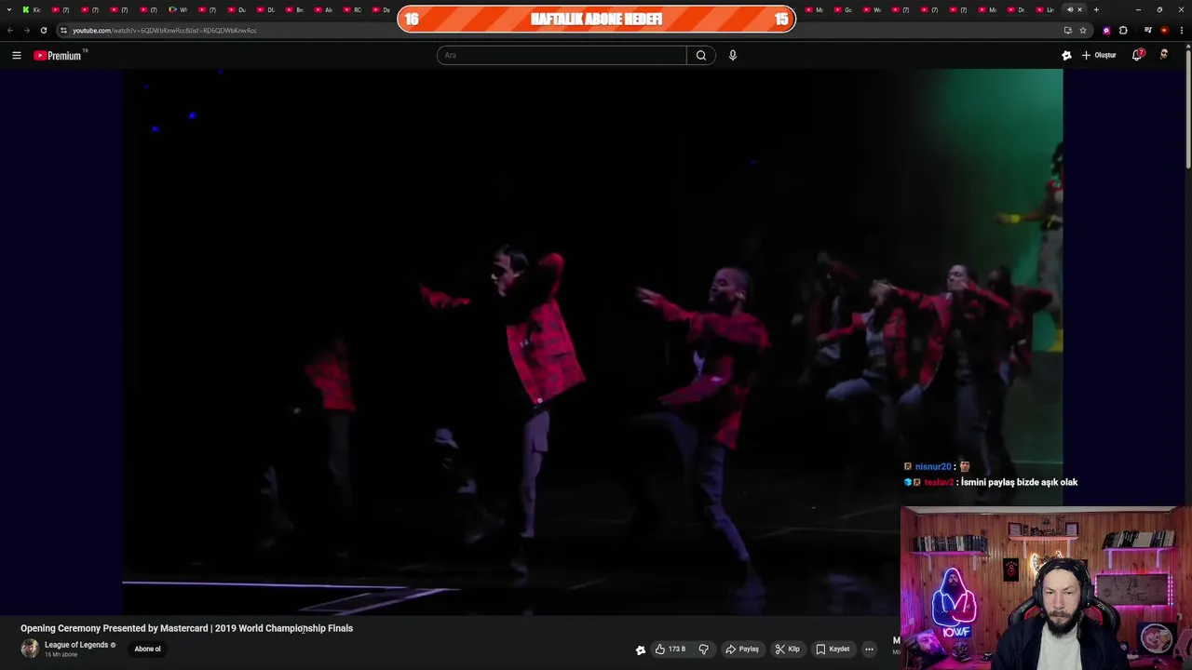Screen dimensions: 1192x670
Task: Open the League of Legends channel name
Action: point(76,645)
